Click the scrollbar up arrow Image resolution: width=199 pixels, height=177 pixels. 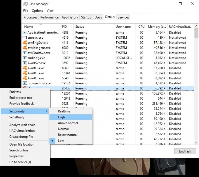(x=196, y=26)
